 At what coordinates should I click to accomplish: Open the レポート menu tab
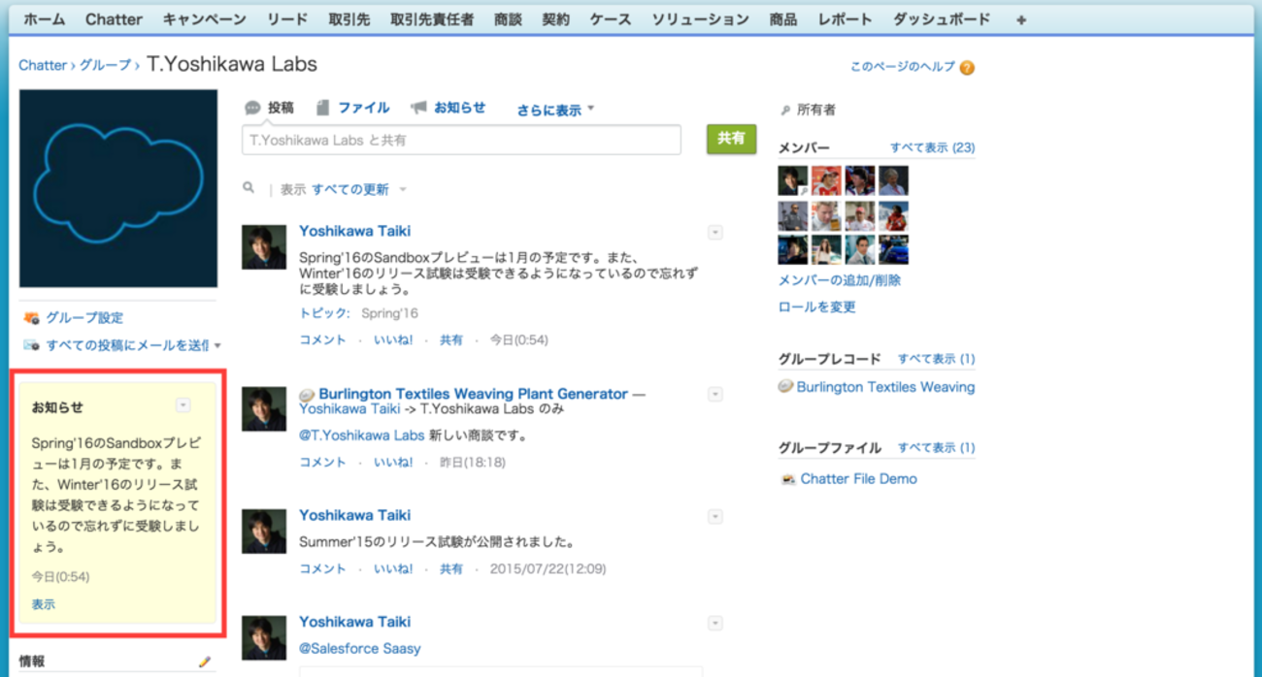pyautogui.click(x=845, y=19)
